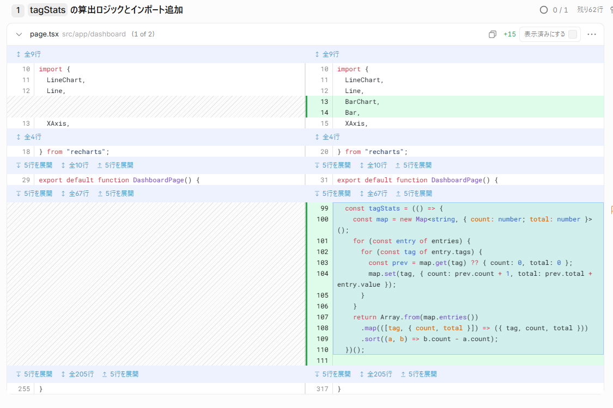Viewport: 613px width, 408px height.
Task: Expand 全205行 in the left pane
Action: coord(77,374)
